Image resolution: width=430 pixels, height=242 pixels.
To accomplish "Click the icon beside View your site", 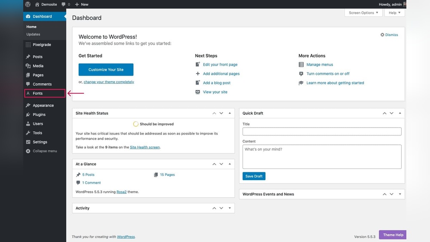I will pos(198,92).
